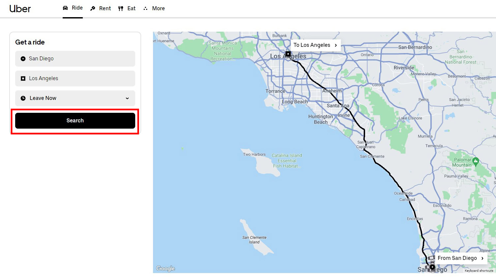
Task: Edit the San Diego pickup field
Action: click(75, 59)
